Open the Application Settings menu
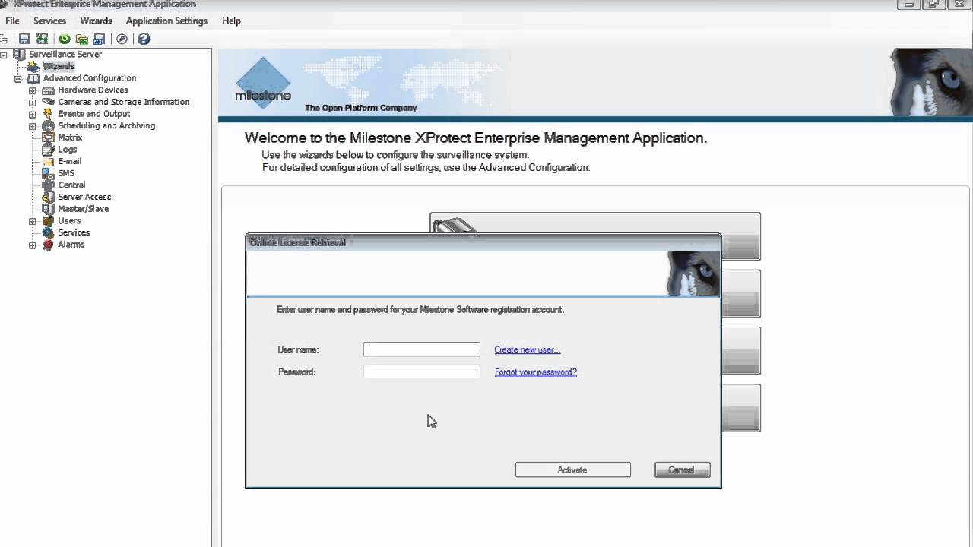The image size is (973, 547). click(x=166, y=21)
